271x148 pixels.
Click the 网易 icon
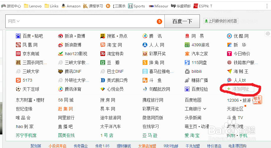pos(187,36)
